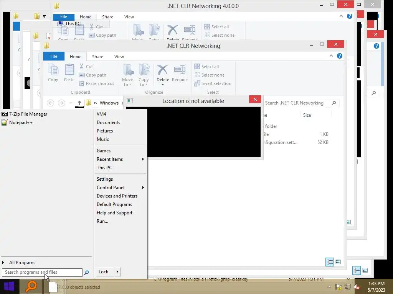The image size is (393, 294).
Task: Open Help icon in front window
Action: [x=340, y=56]
